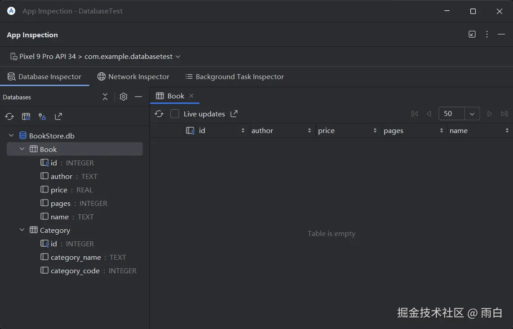Viewport: 513px width, 329px height.
Task: Close the App Inspection window
Action: coord(499,11)
